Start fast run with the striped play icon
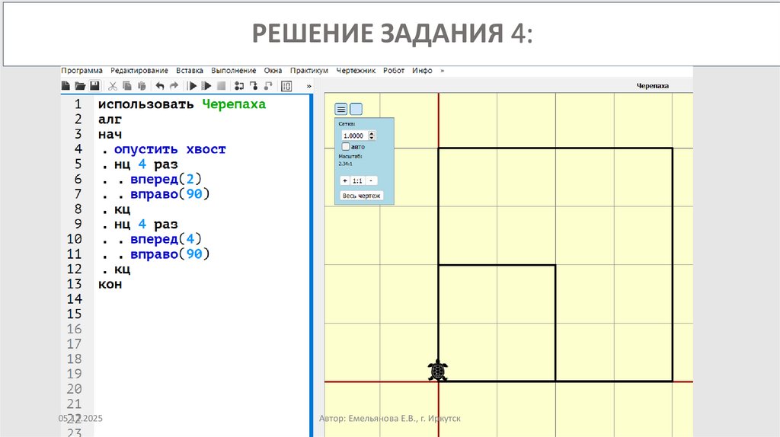Image resolution: width=780 pixels, height=437 pixels. [206, 86]
